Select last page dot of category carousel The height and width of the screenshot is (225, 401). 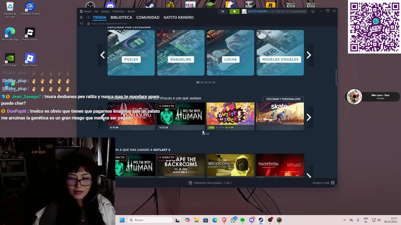214,82
